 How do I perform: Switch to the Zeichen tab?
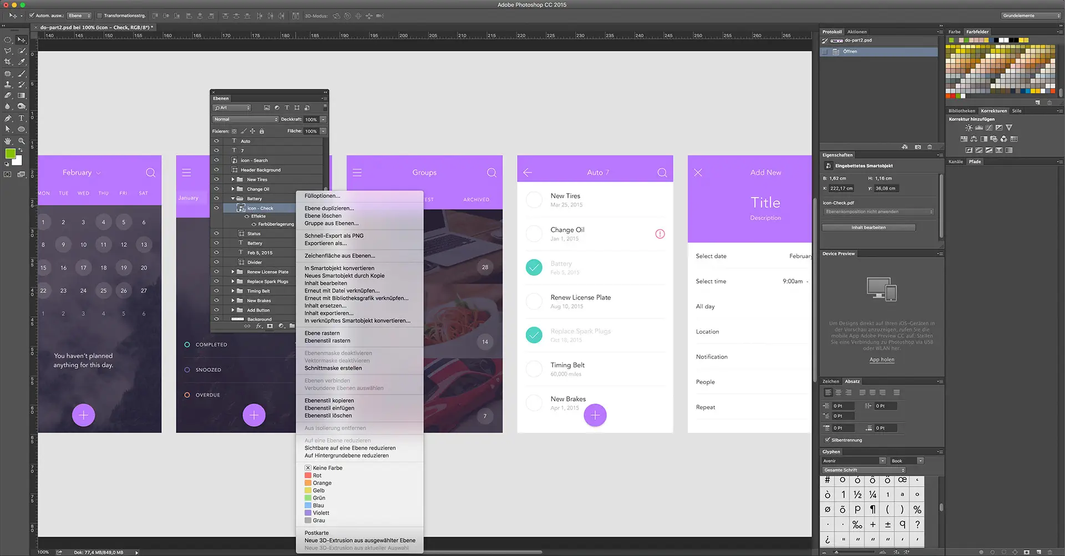click(x=830, y=381)
